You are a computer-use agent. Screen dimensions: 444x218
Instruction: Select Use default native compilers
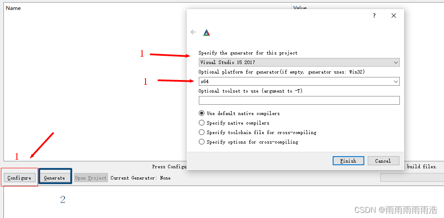202,113
